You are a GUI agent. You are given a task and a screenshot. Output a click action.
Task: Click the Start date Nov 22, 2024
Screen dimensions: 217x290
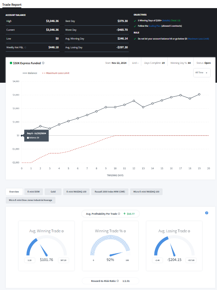tap(119, 63)
